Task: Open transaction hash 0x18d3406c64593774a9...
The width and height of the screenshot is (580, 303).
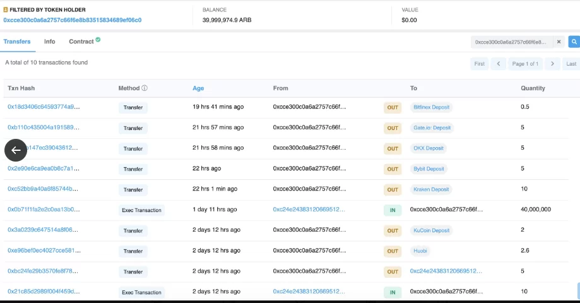Action: pyautogui.click(x=44, y=107)
